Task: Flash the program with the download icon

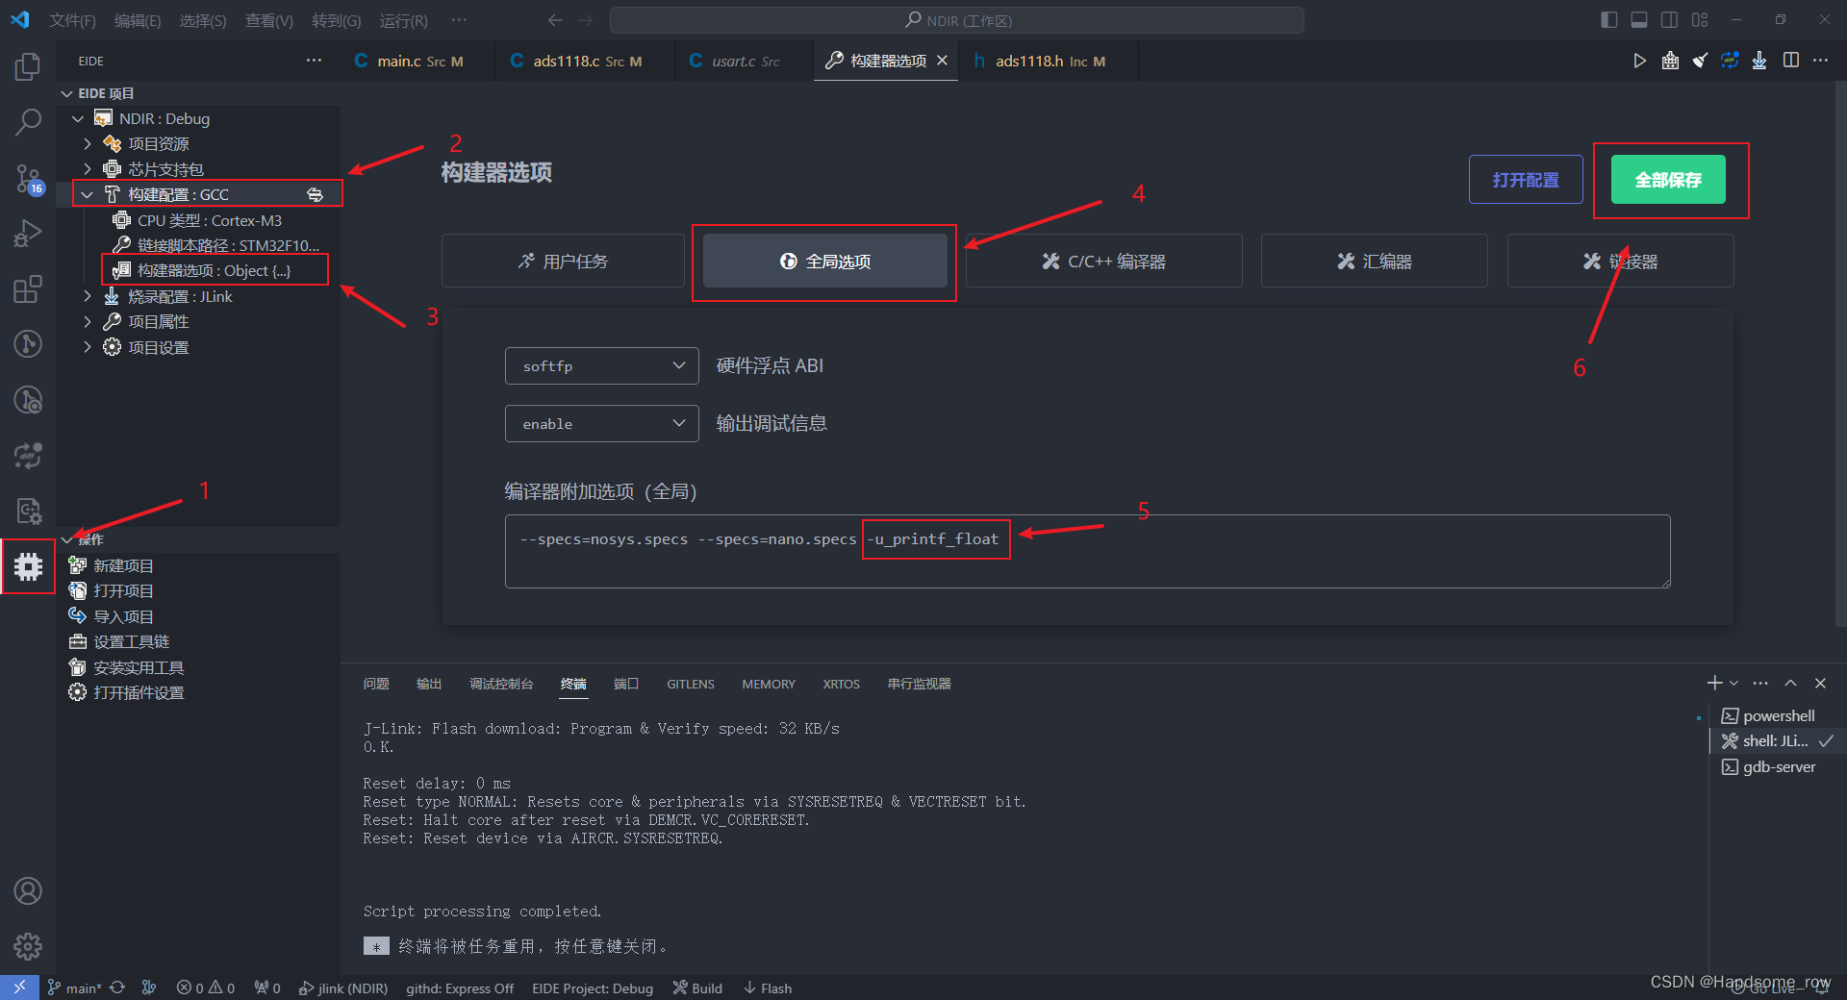Action: [1760, 61]
